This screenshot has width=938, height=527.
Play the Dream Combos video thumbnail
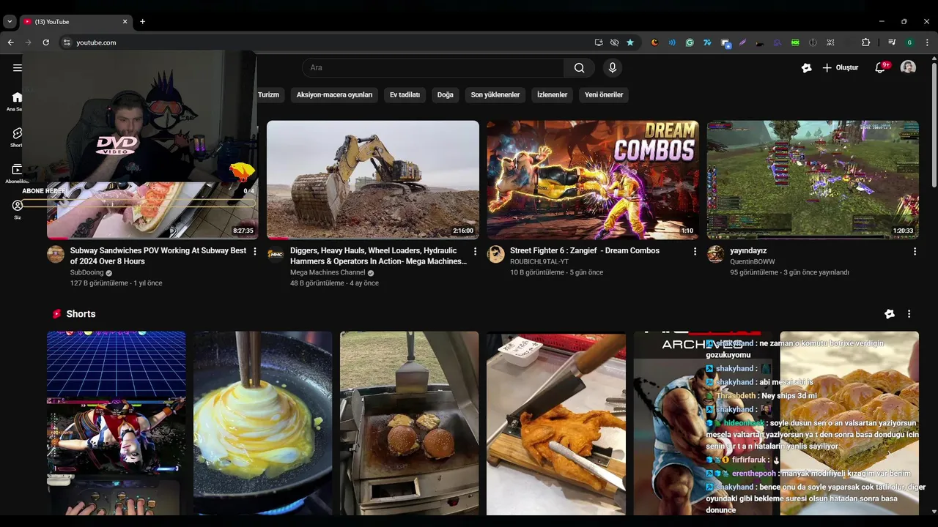pyautogui.click(x=593, y=180)
